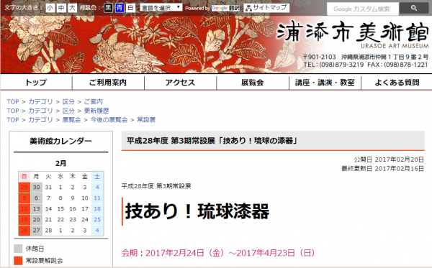Follow the 今後の展覧会 breadcrumb link
The height and width of the screenshot is (268, 432).
click(109, 120)
